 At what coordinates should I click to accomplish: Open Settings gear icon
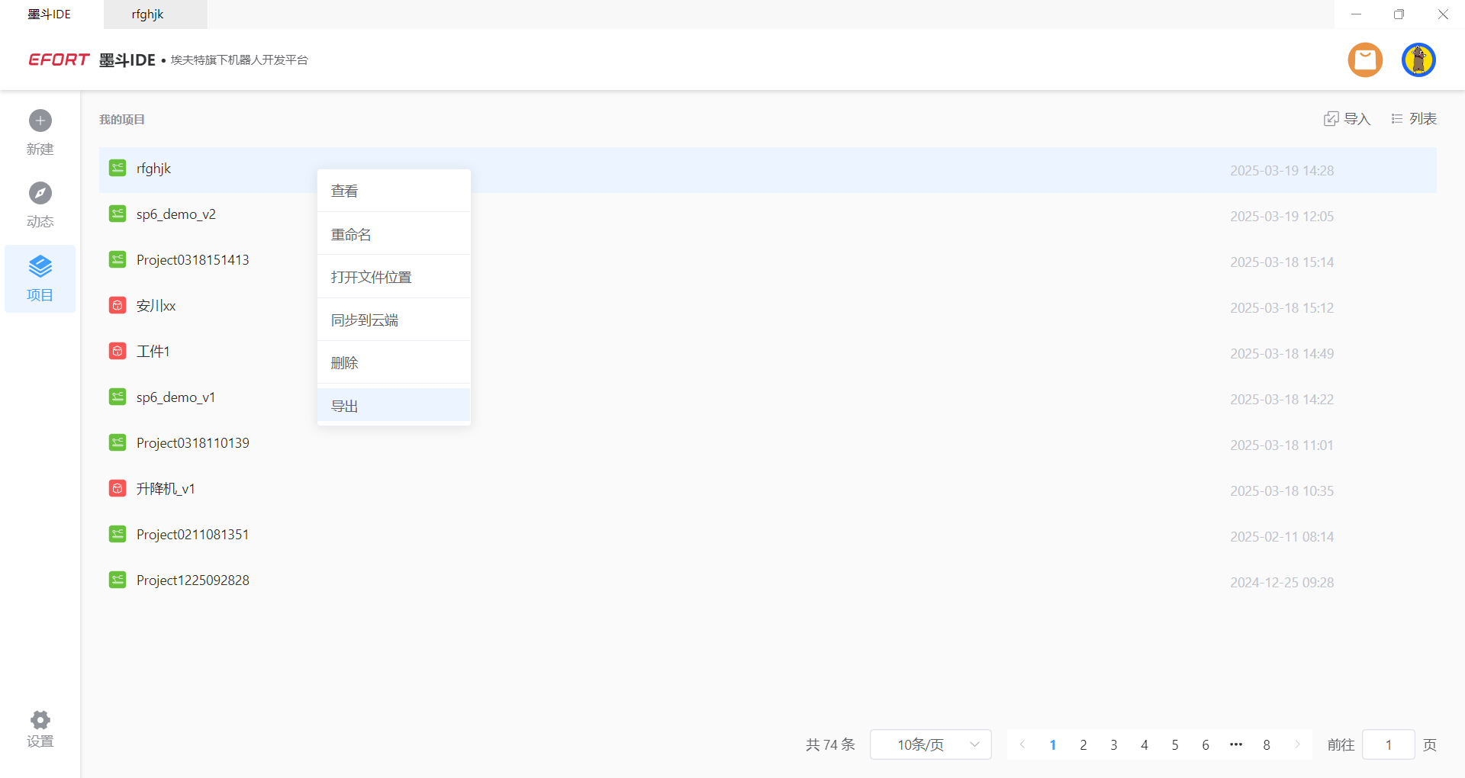(40, 720)
